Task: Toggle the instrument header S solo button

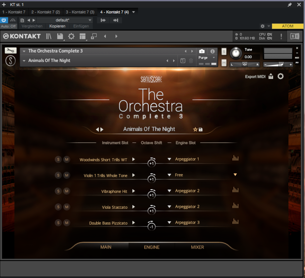Action: point(224,51)
